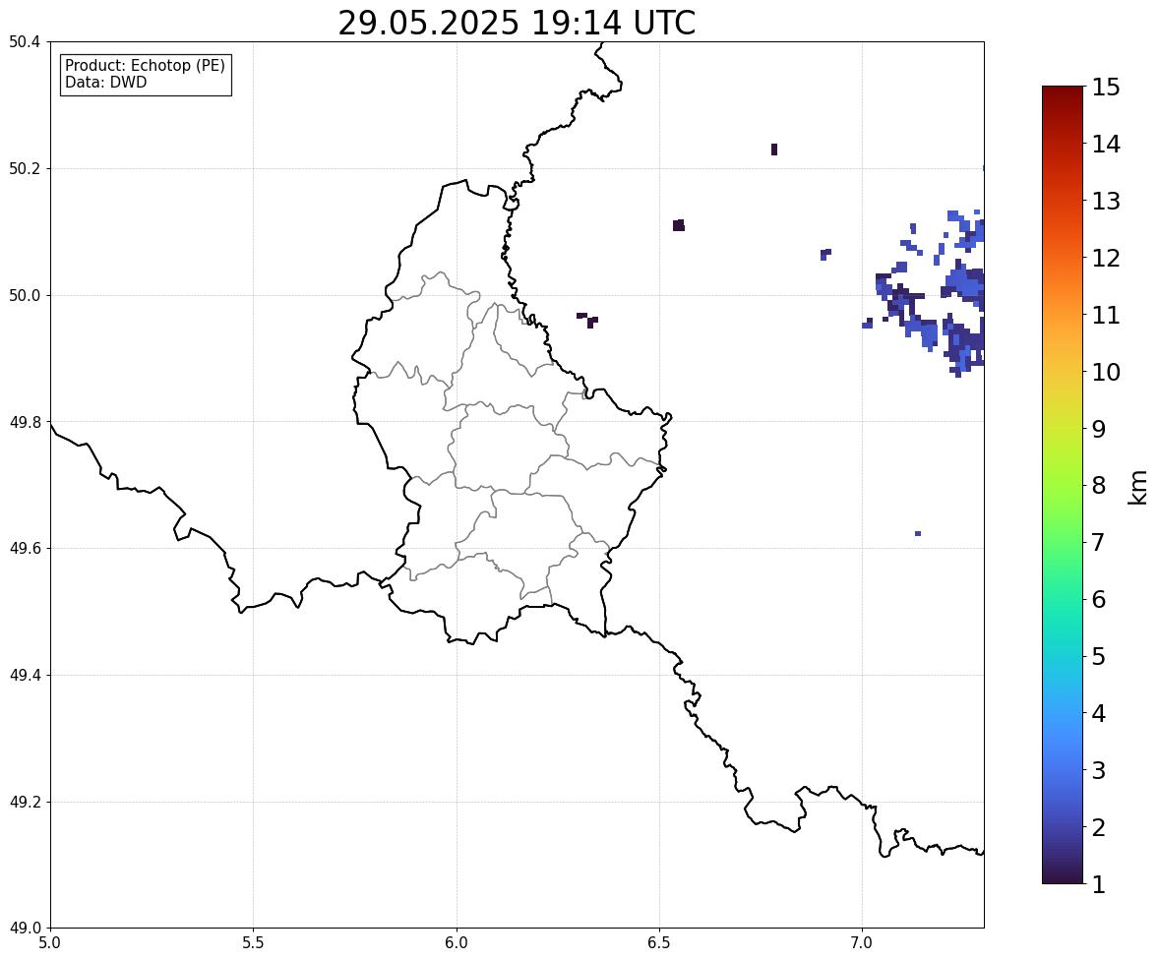
Task: Click colorbar tick label '14'
Action: [1106, 145]
